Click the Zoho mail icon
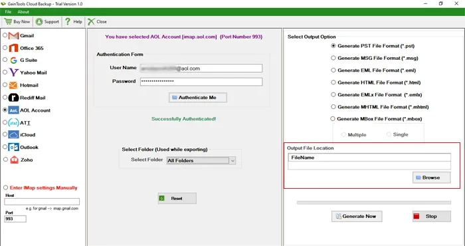This screenshot has width=465, height=246. [x=14, y=160]
